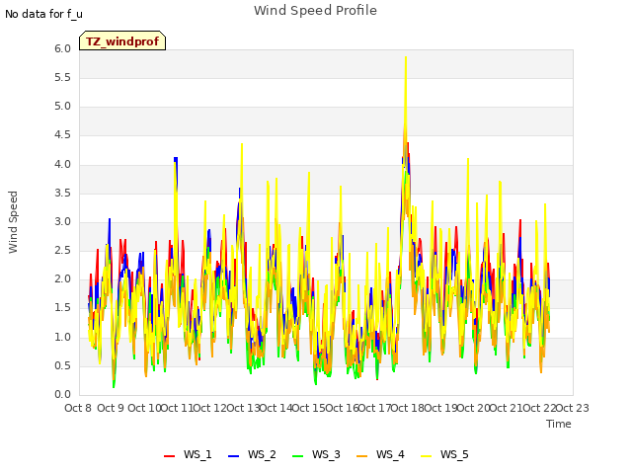Click the 5.0 y-axis tick label
The width and height of the screenshot is (632, 474).
click(63, 107)
